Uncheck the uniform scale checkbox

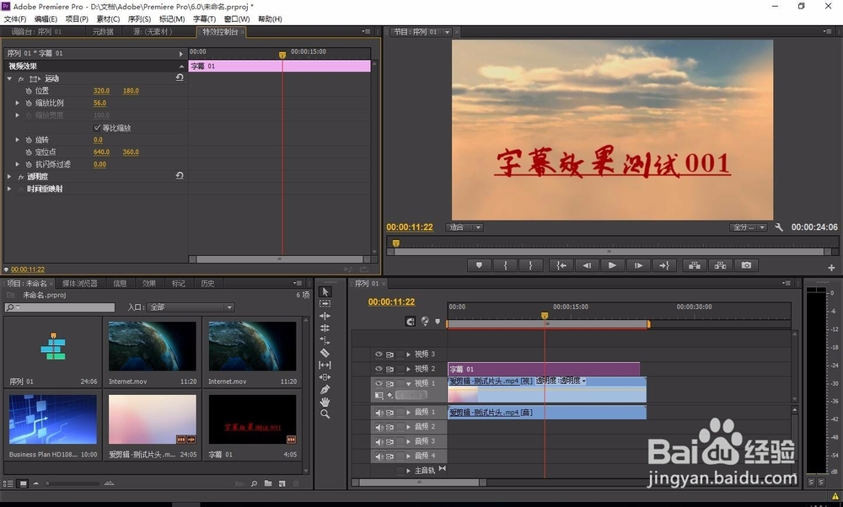(x=97, y=128)
